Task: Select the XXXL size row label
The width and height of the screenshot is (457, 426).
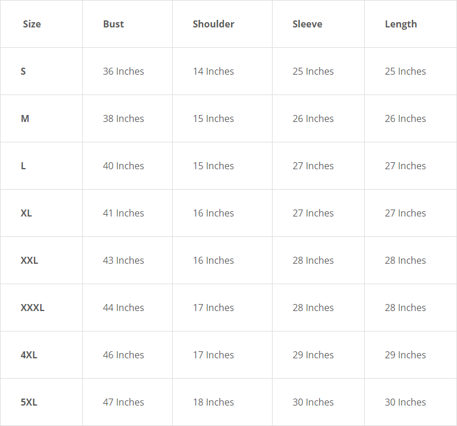Action: point(32,308)
